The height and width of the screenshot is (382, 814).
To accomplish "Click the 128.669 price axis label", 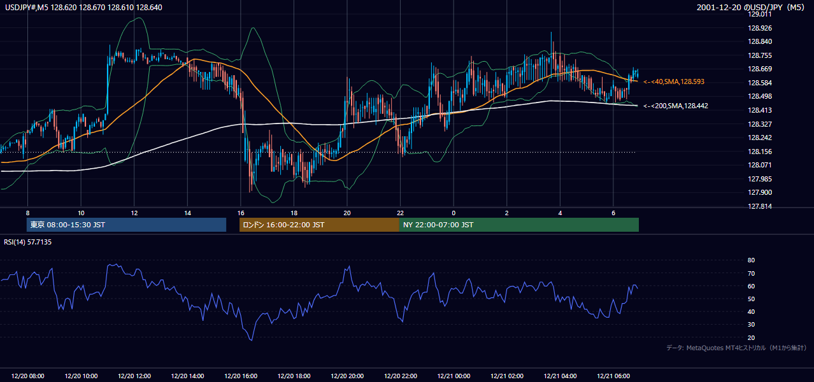I will pyautogui.click(x=759, y=69).
